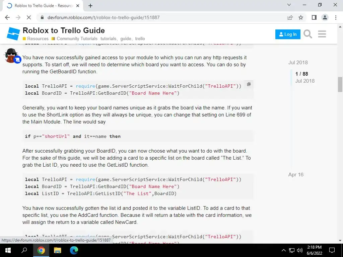Open the notification center icon

(332, 250)
